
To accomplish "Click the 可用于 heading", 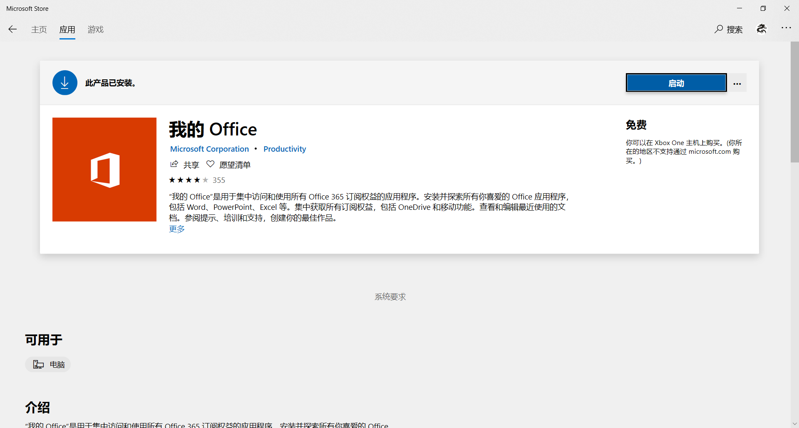I will (44, 340).
